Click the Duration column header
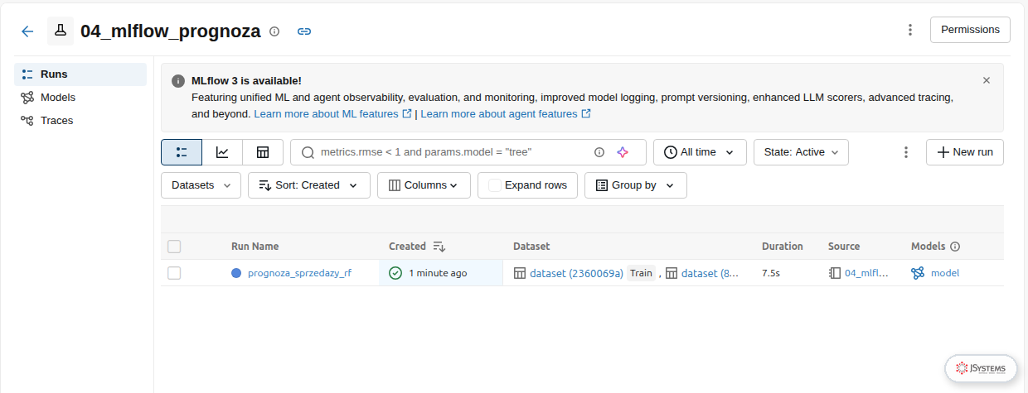Image resolution: width=1028 pixels, height=393 pixels. click(x=783, y=247)
